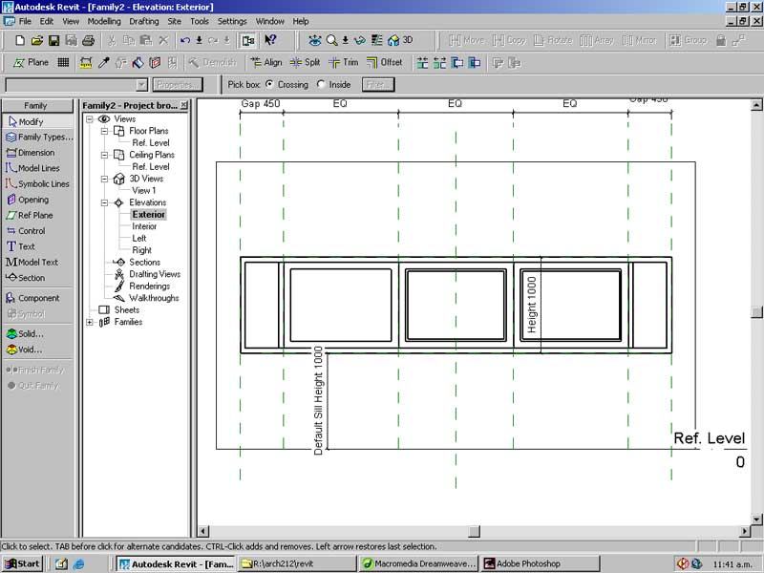Image resolution: width=764 pixels, height=573 pixels.
Task: Click the Save disk icon
Action: click(54, 41)
